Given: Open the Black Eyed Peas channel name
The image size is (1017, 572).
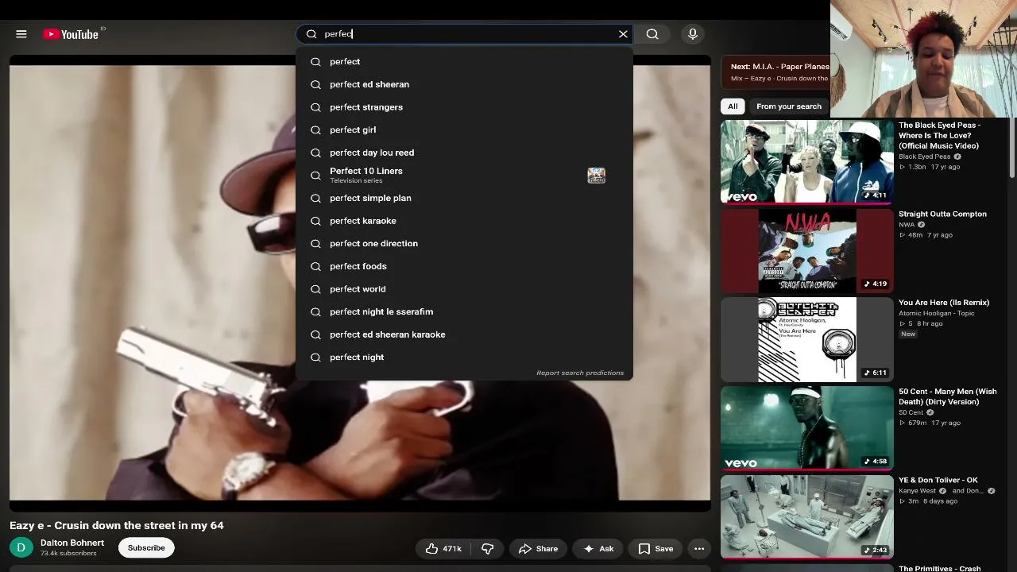Looking at the screenshot, I should (x=924, y=157).
